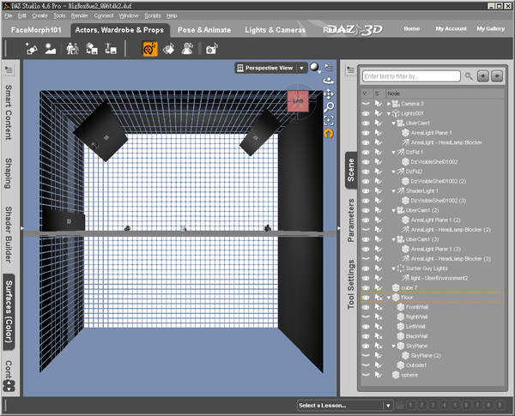This screenshot has height=416, width=515.
Task: Click the fifth save-to-disk toolbar icon
Action: 111,49
